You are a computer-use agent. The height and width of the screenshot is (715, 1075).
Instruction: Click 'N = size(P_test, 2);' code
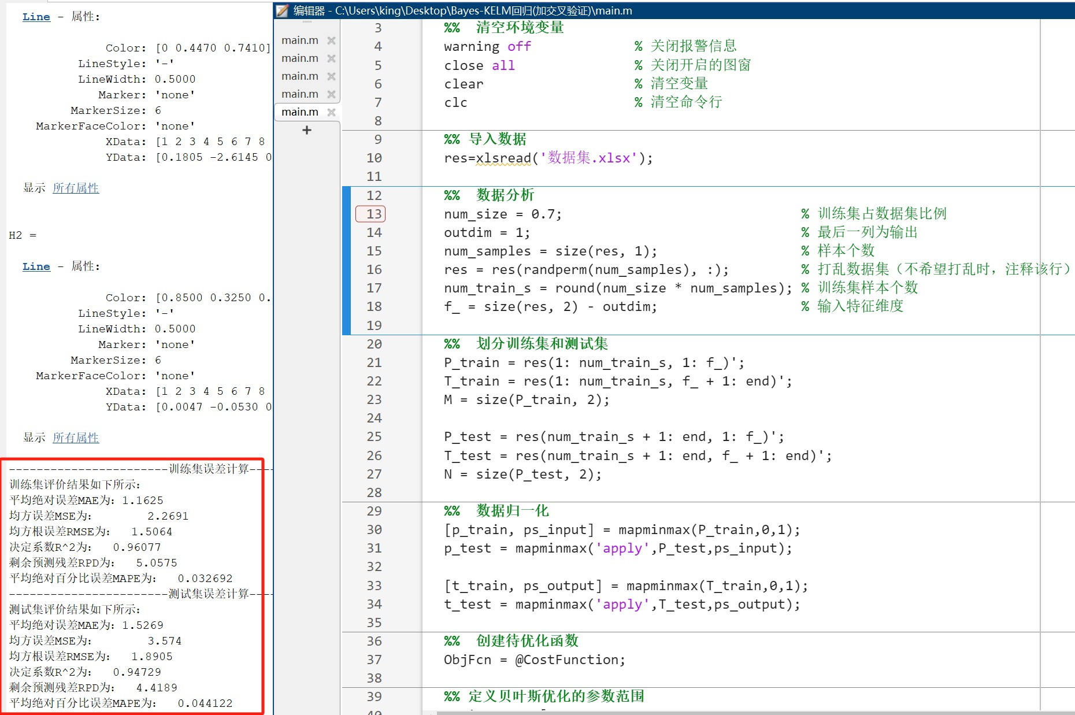pos(522,474)
